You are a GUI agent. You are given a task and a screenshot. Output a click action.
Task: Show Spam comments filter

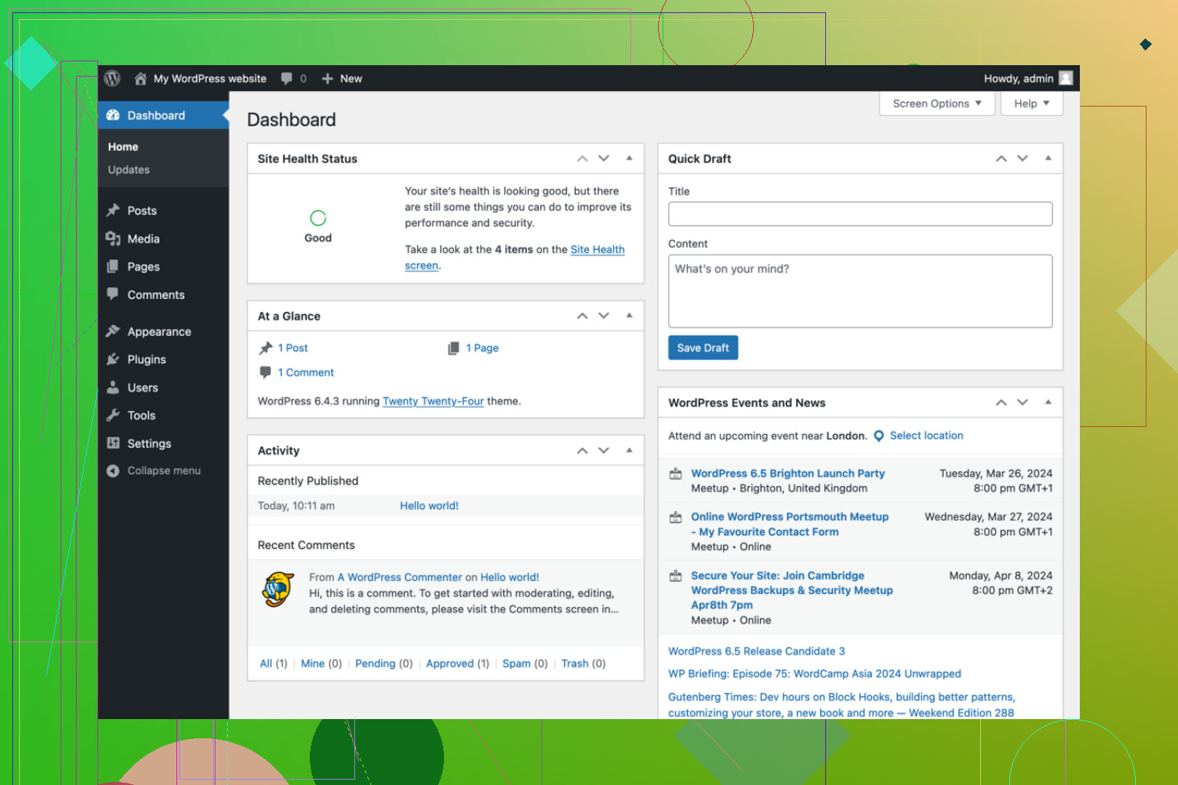tap(516, 664)
